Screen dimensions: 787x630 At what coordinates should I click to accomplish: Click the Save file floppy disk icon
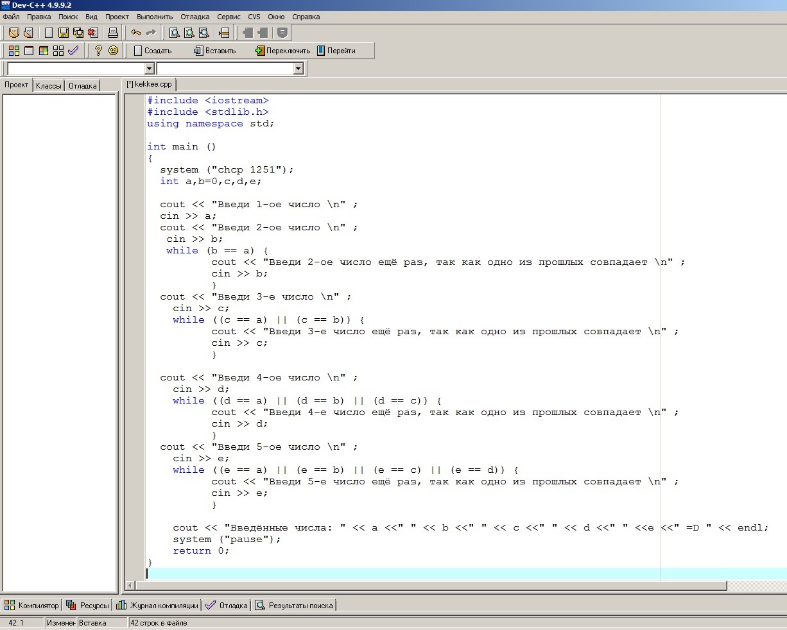point(64,33)
